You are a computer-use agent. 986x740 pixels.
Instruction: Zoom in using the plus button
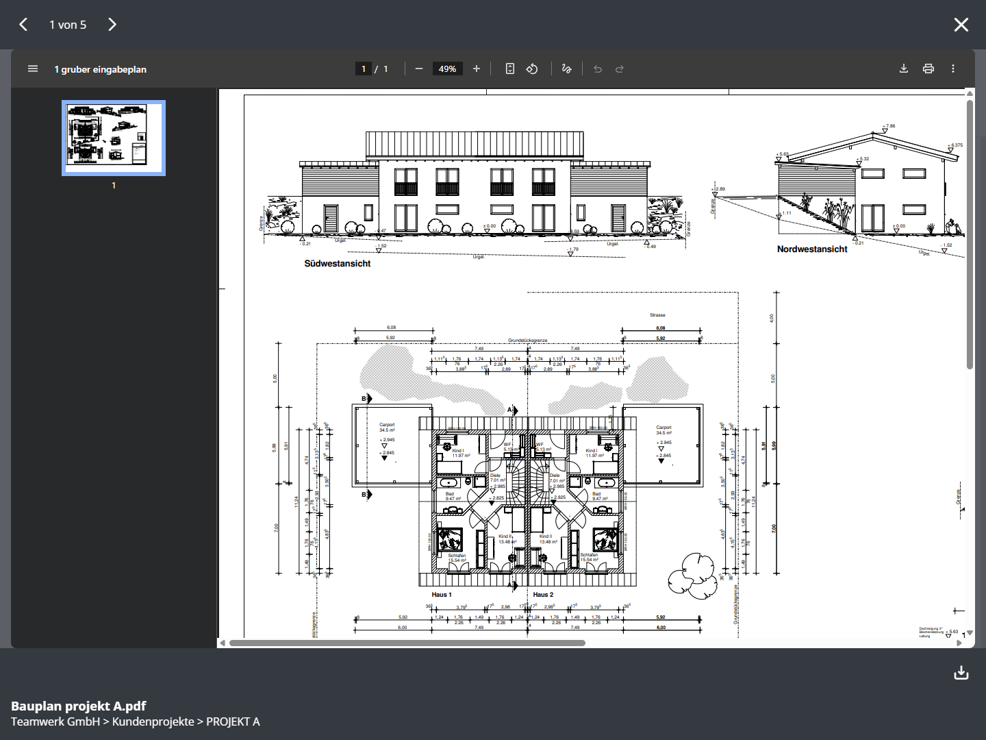click(477, 69)
